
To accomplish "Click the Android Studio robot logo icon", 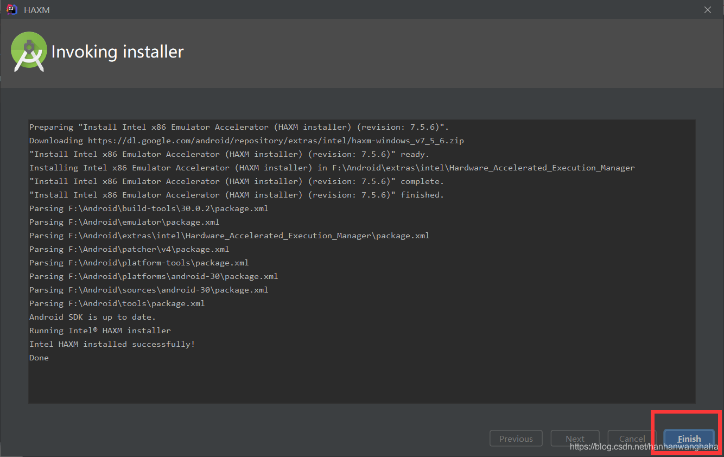I will (29, 52).
